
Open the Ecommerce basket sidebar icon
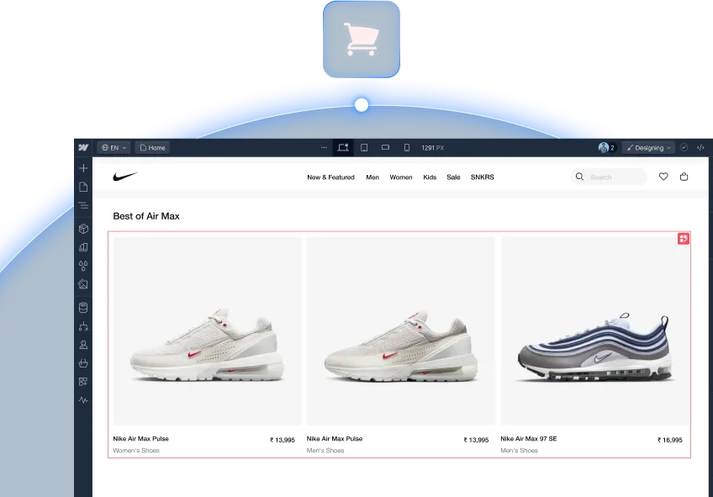83,362
